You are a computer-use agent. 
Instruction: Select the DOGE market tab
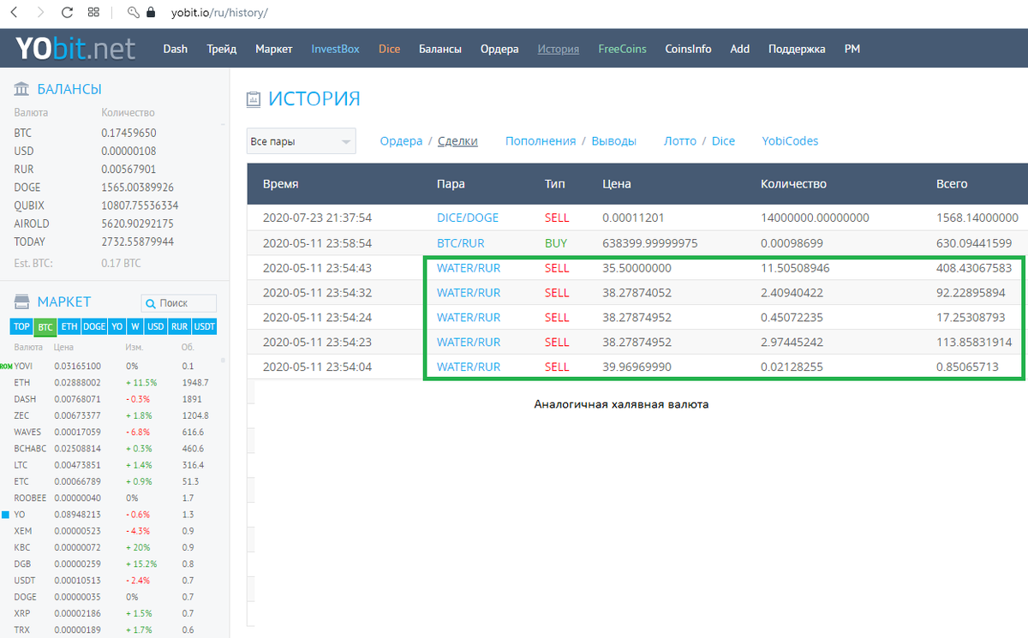(x=94, y=326)
